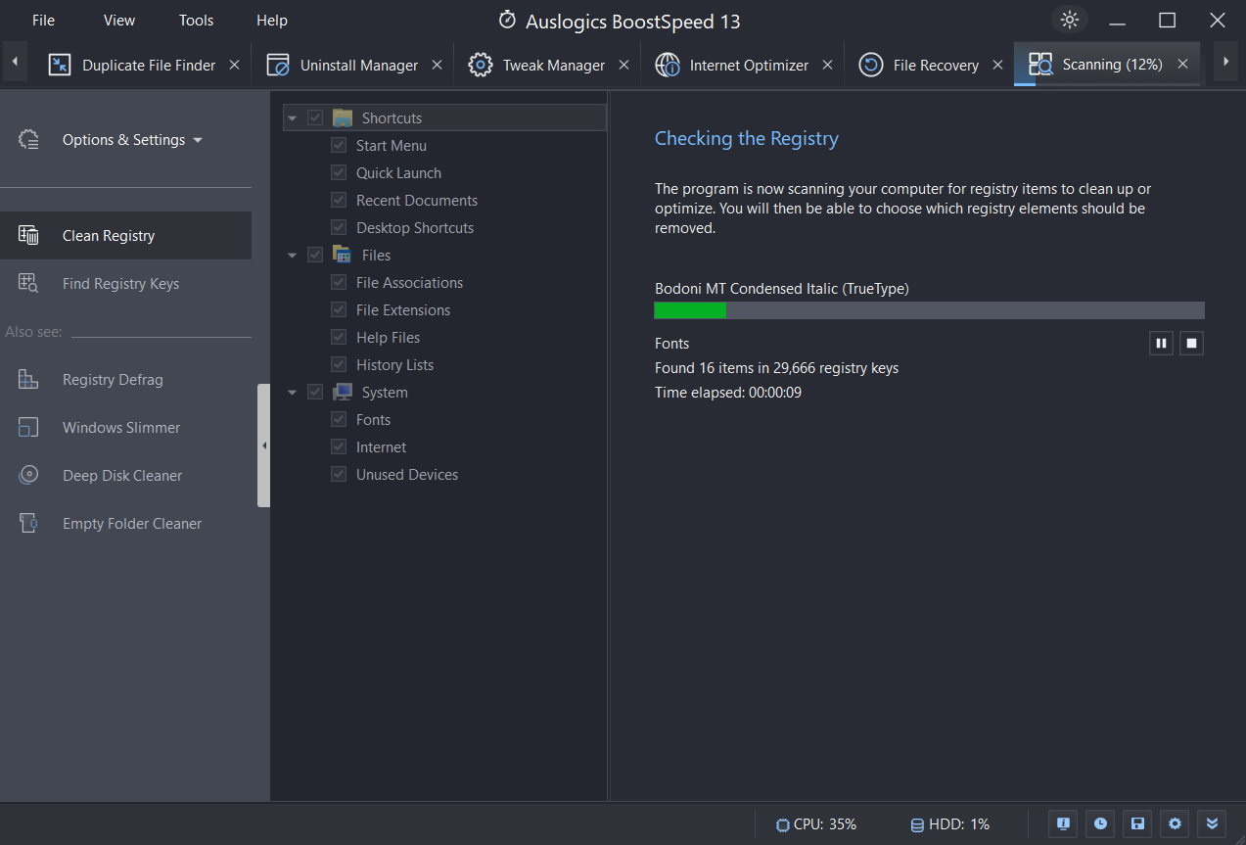Open Deep Disk Cleaner from the sidebar

coord(125,475)
